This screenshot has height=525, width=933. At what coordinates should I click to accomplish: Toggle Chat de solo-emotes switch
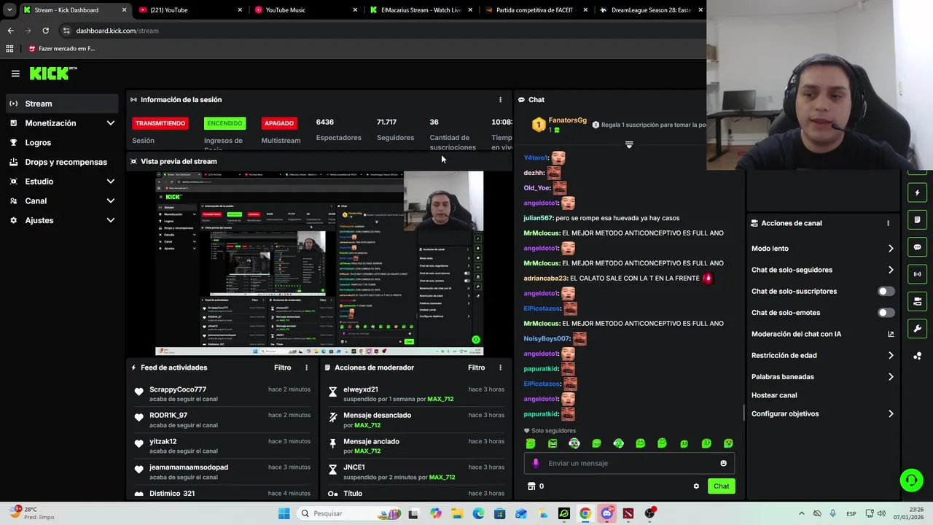tap(886, 313)
